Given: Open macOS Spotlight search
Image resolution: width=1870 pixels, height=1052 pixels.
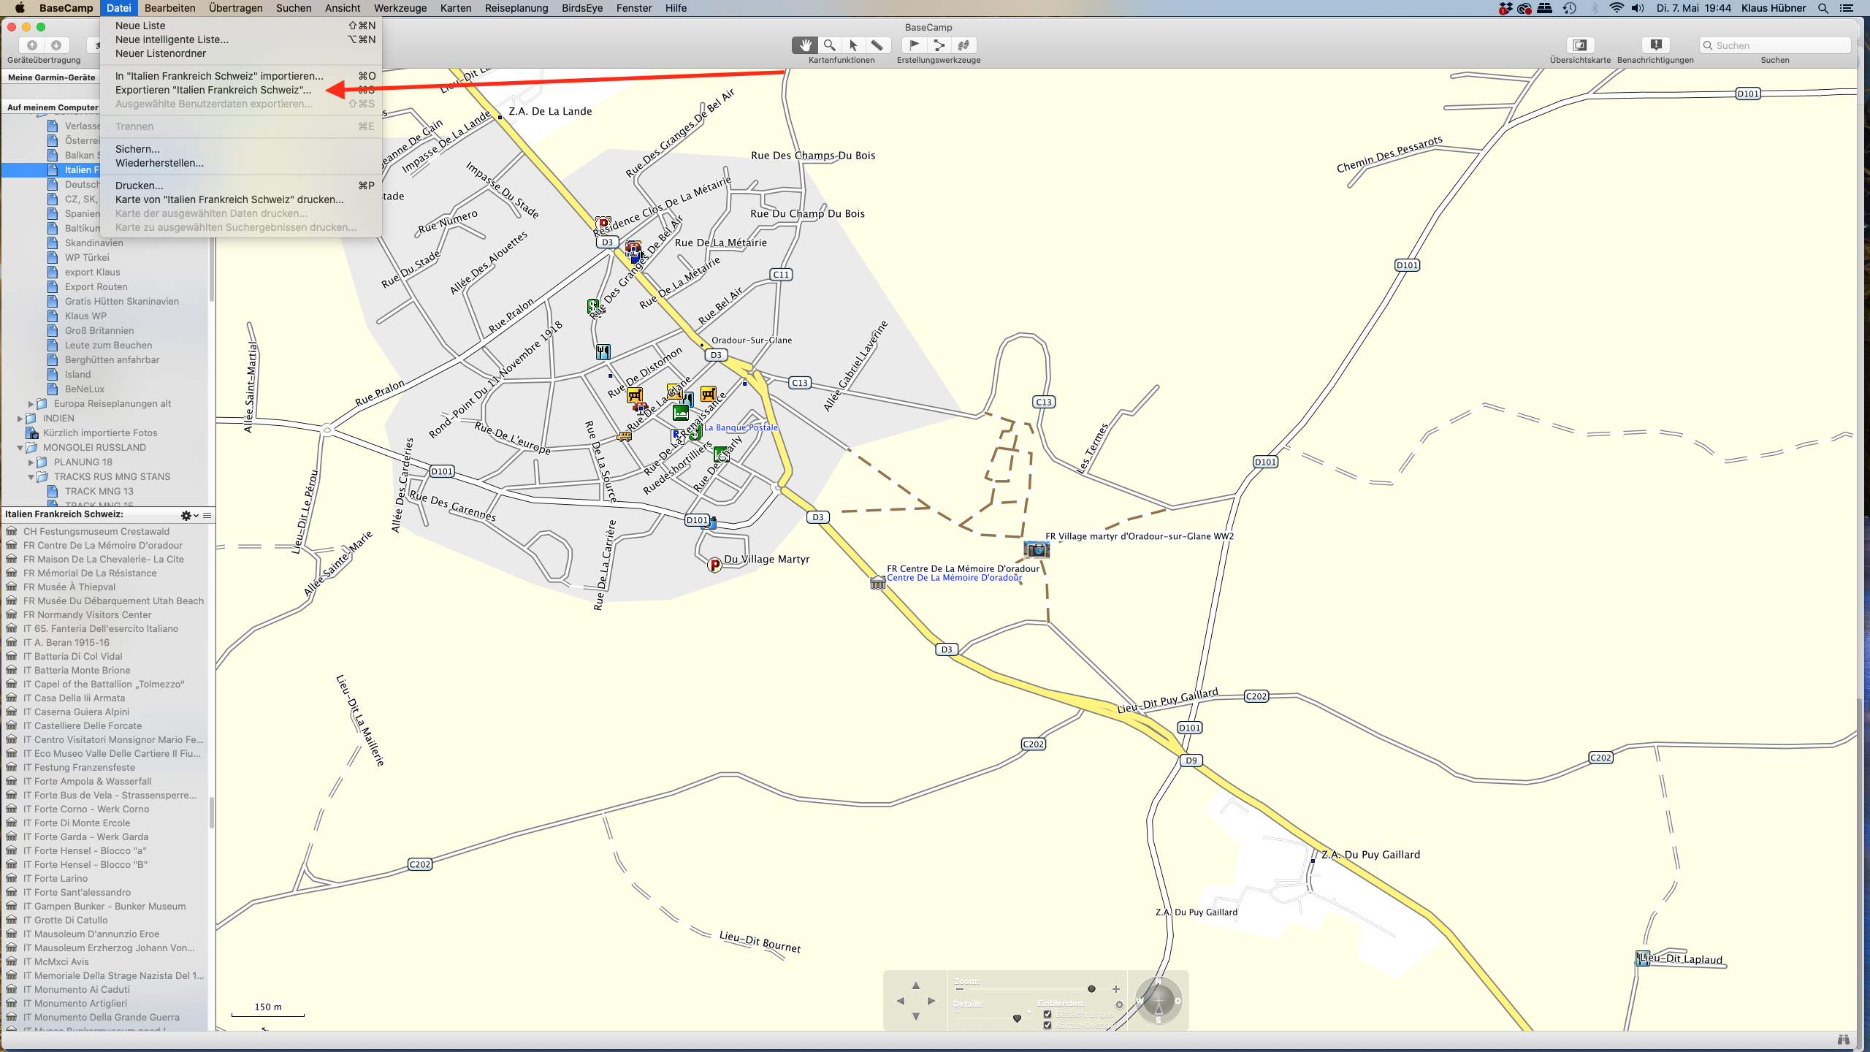Looking at the screenshot, I should point(1823,8).
